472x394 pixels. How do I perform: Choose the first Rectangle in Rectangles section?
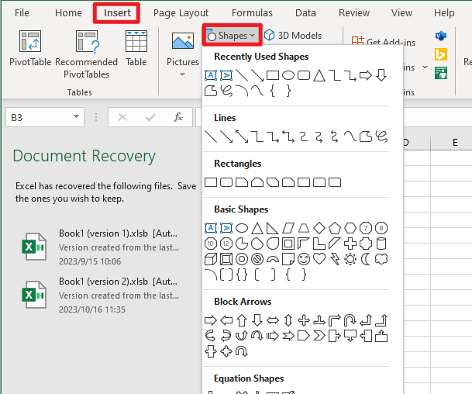click(x=211, y=182)
